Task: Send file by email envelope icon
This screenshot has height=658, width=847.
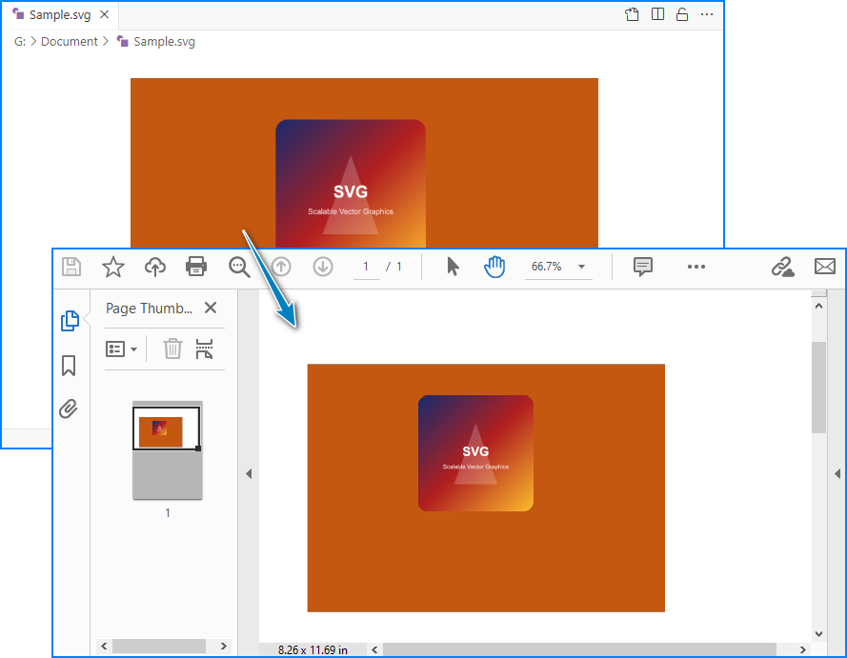Action: tap(824, 267)
